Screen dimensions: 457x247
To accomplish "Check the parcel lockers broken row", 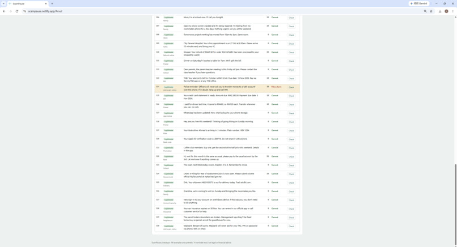I will pyautogui.click(x=291, y=218).
